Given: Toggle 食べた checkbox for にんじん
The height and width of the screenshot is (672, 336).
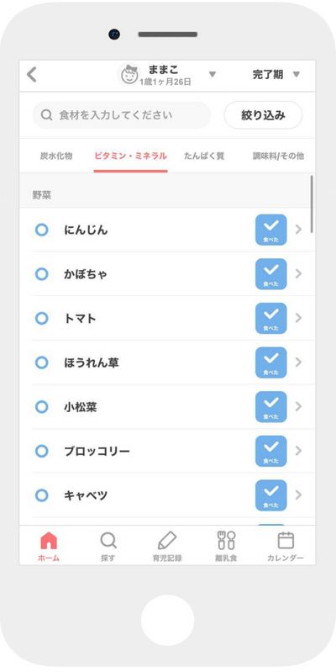Looking at the screenshot, I should (x=271, y=230).
